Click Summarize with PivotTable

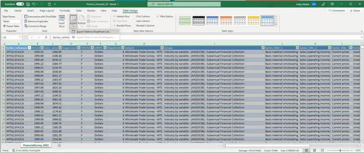coord(41,17)
